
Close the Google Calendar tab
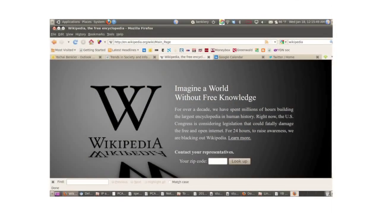coord(263,57)
